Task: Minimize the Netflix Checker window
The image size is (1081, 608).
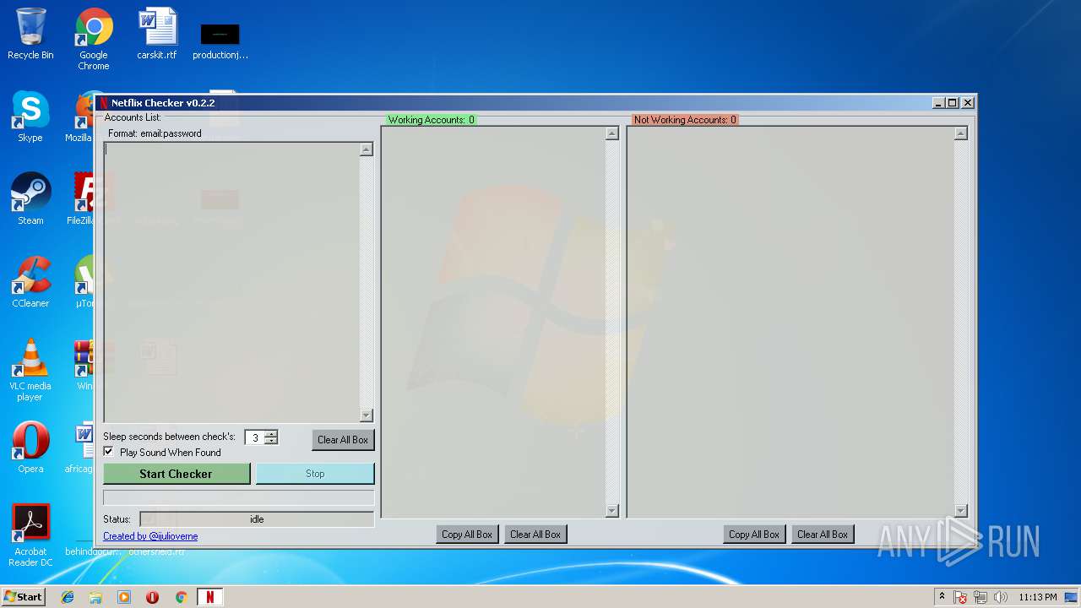Action: tap(938, 103)
